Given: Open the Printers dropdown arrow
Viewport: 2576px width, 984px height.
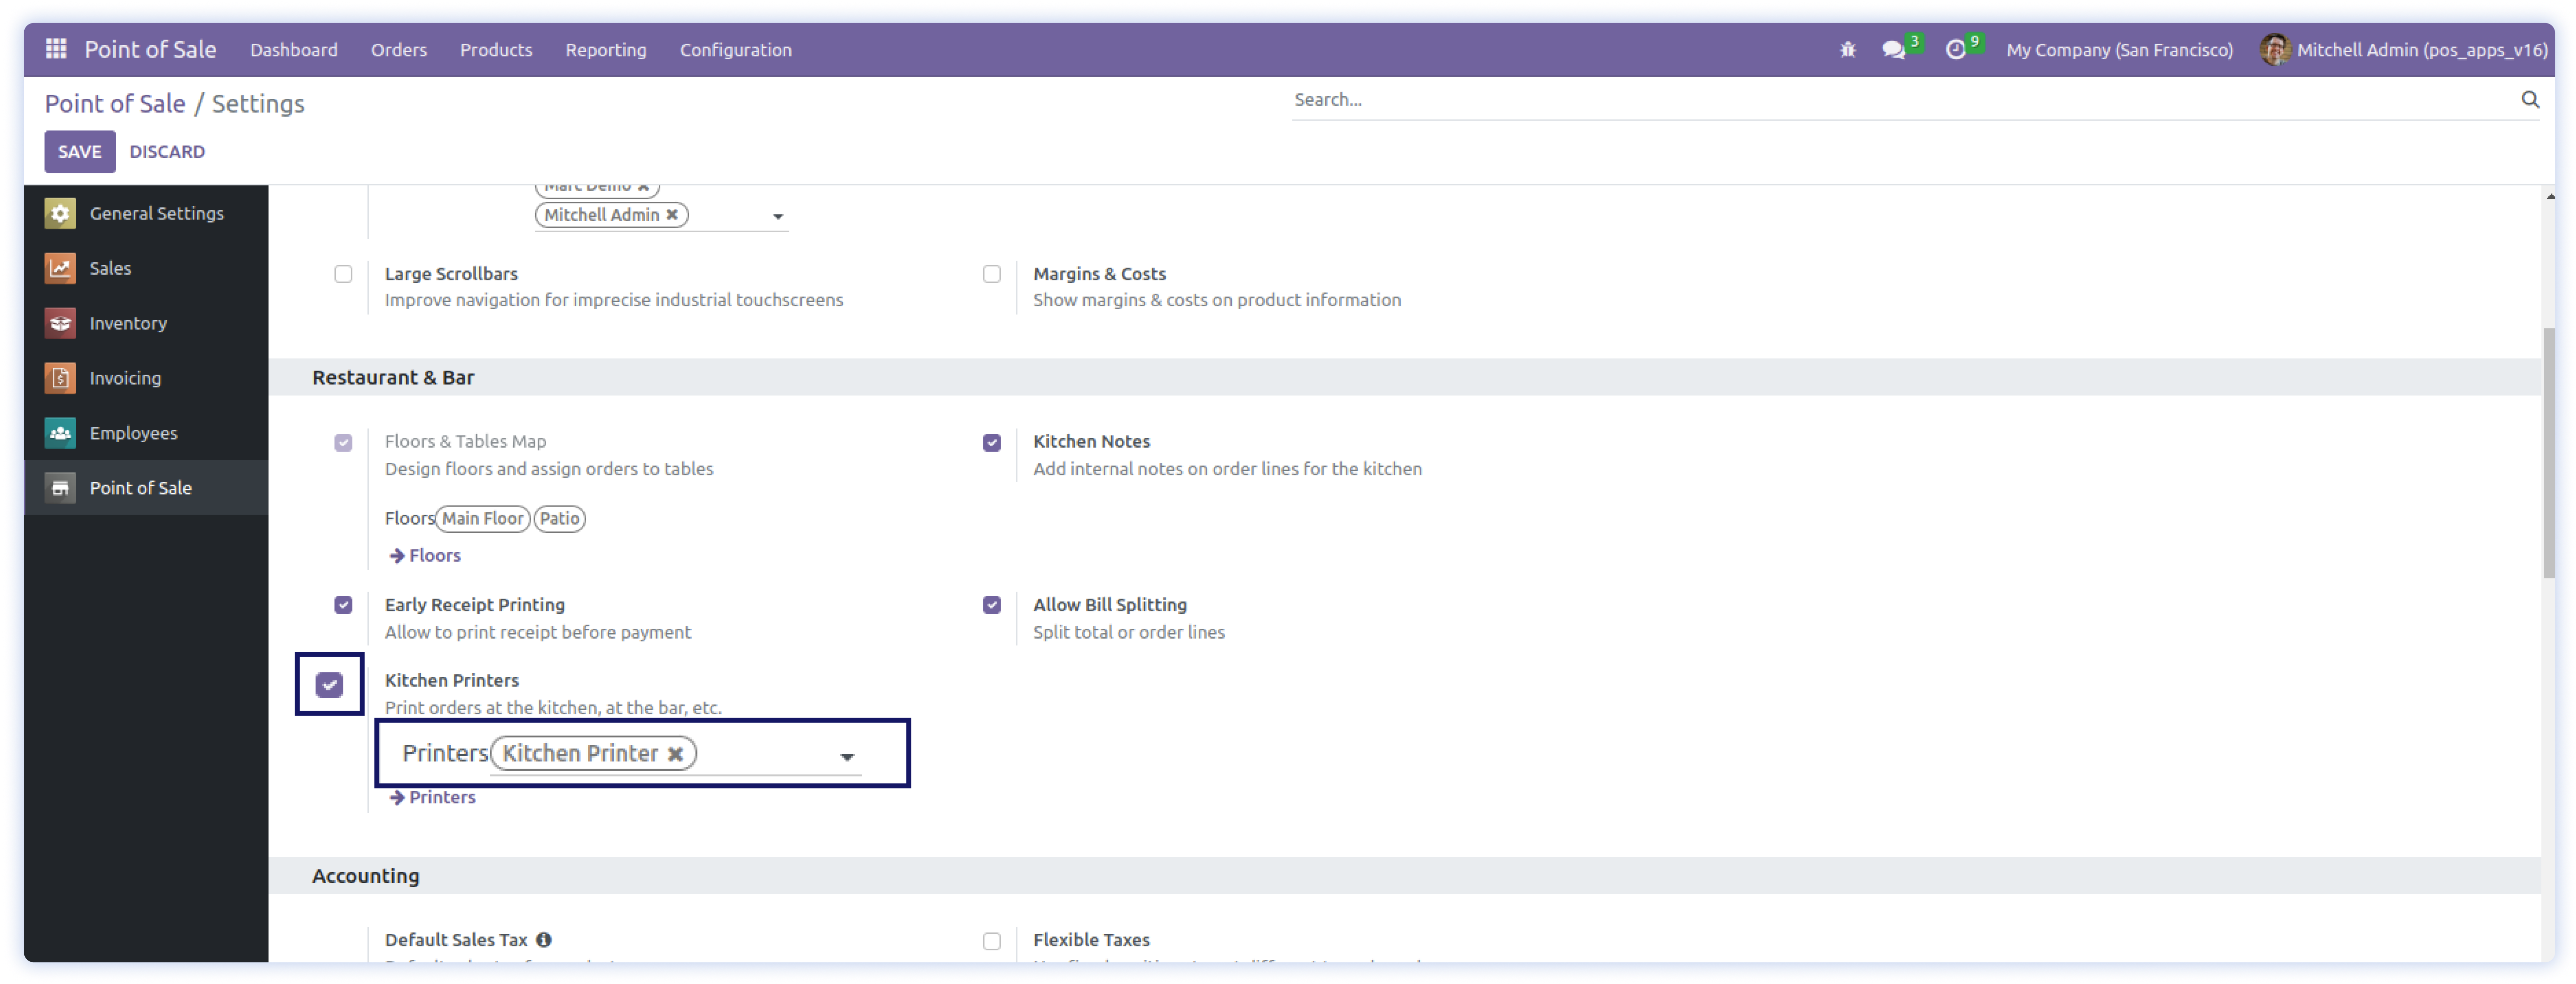Looking at the screenshot, I should tap(847, 757).
